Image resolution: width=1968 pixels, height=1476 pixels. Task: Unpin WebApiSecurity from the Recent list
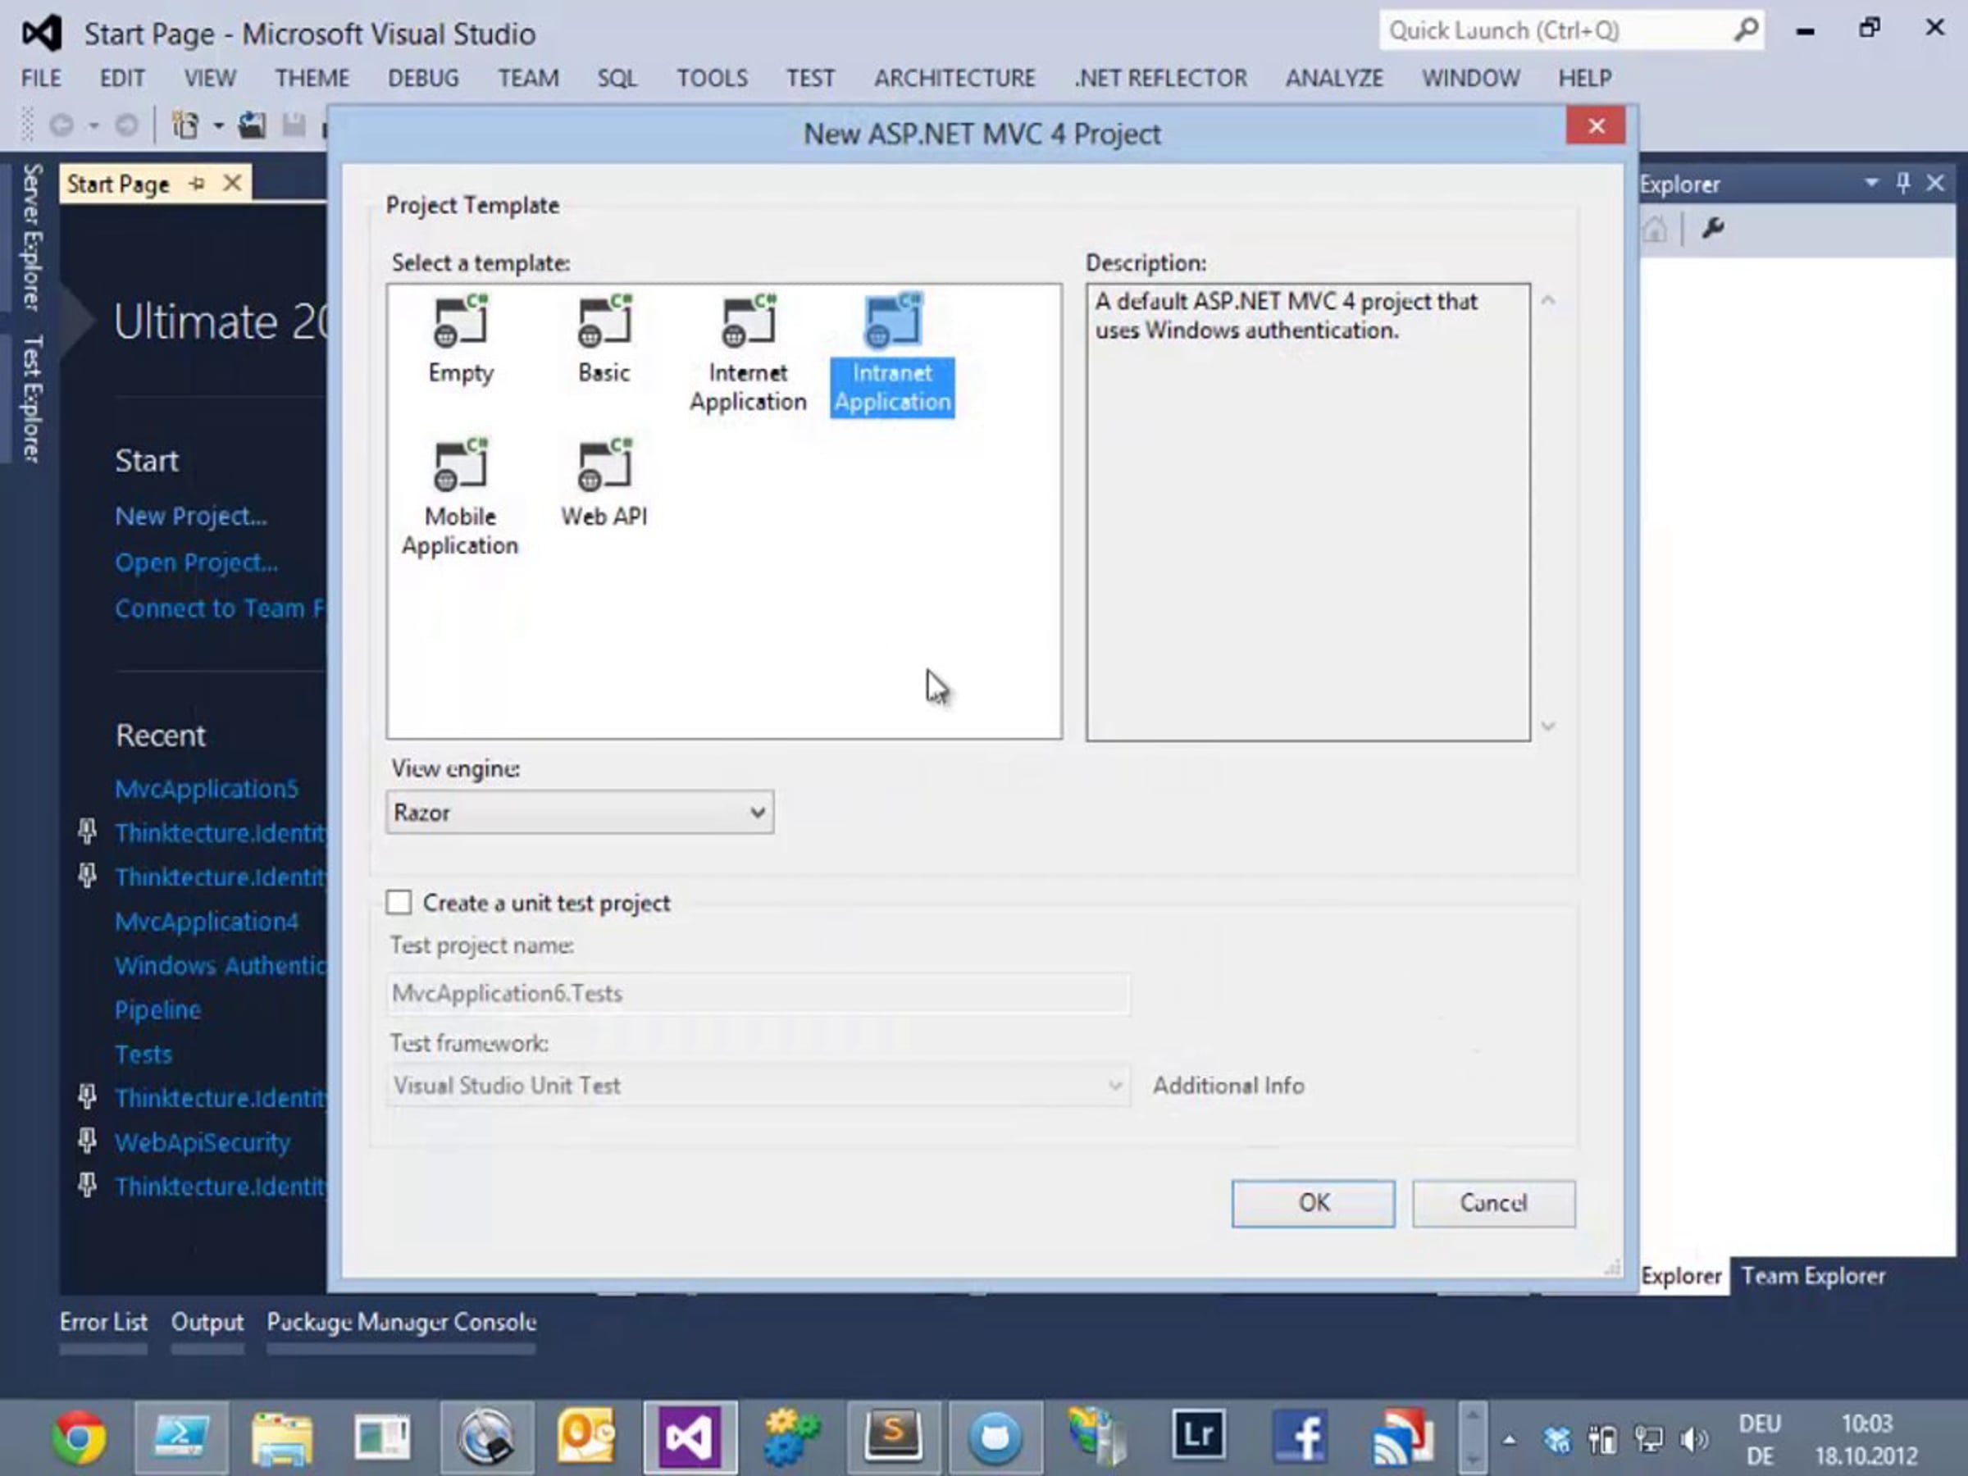[x=87, y=1141]
